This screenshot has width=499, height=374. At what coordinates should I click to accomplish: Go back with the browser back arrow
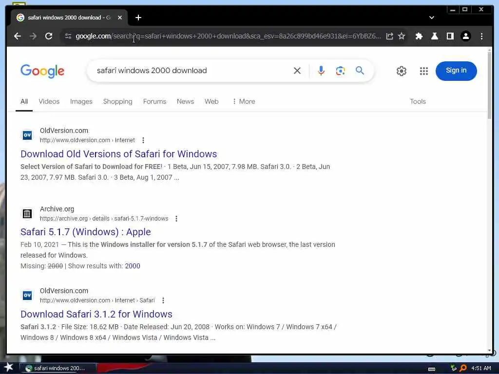pyautogui.click(x=18, y=36)
